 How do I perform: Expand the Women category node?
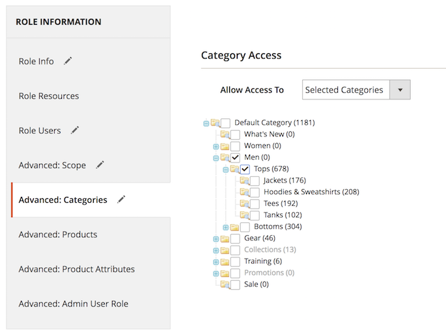click(x=216, y=146)
